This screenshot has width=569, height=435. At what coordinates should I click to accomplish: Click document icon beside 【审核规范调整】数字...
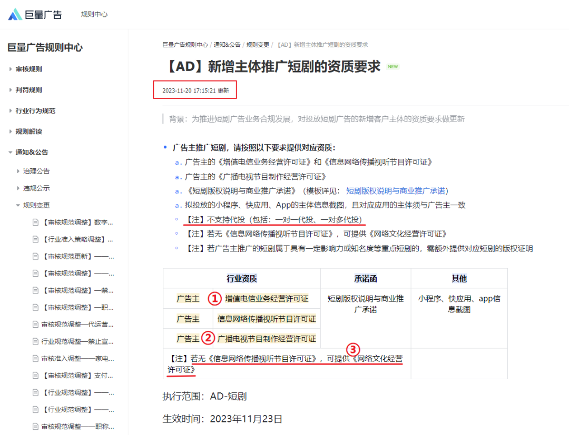click(x=35, y=222)
